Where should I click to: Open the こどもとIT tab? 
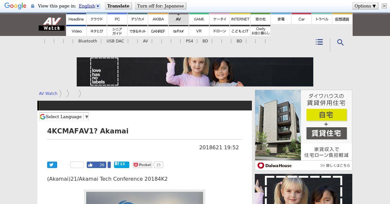[x=240, y=31]
